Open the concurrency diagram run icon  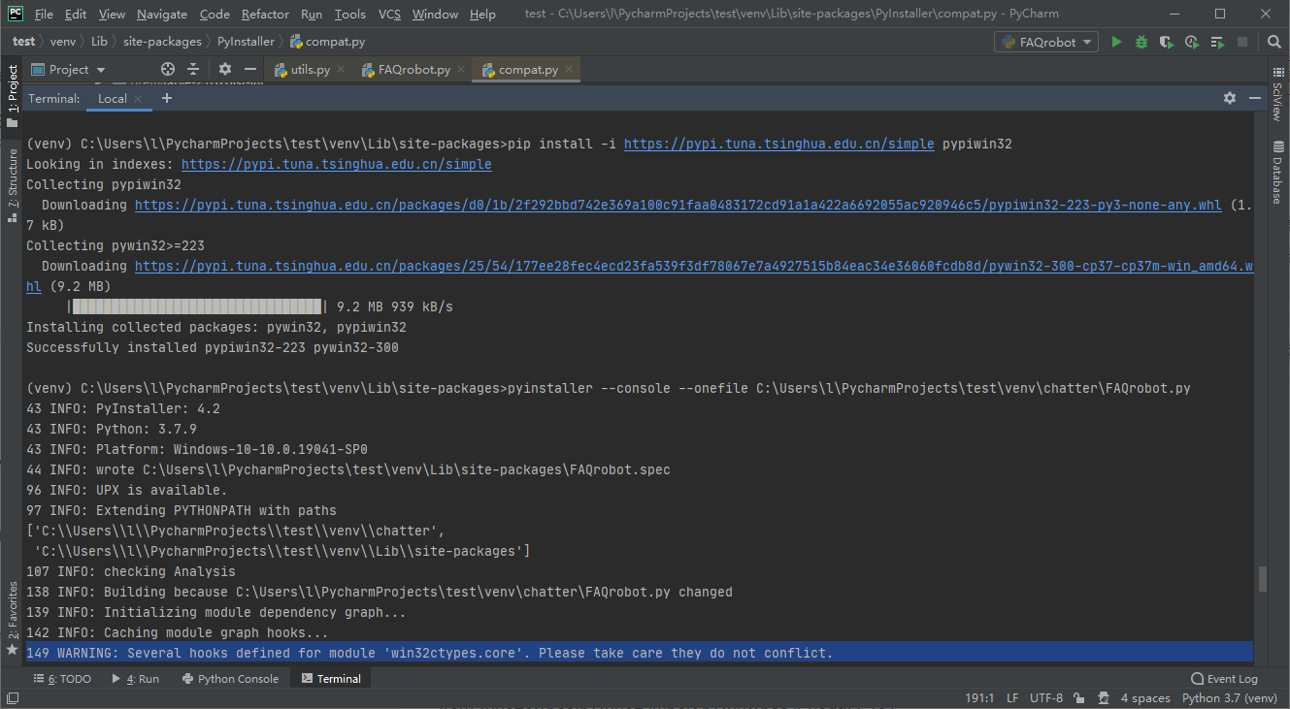pyautogui.click(x=1217, y=42)
